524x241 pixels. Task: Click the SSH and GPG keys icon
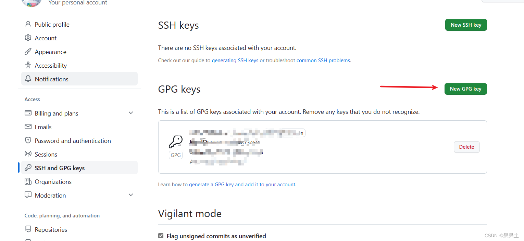[28, 168]
